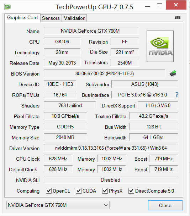Toggle the OpenCL checkbox
Image resolution: width=190 pixels, height=216 pixels.
pos(49,191)
